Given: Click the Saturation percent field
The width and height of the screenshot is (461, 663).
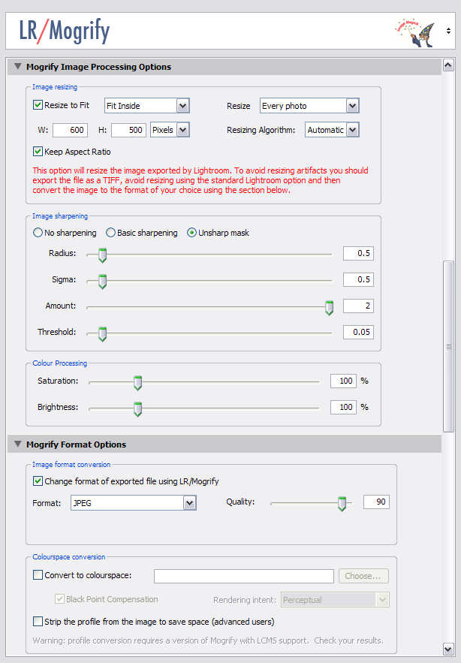Looking at the screenshot, I should (x=343, y=381).
